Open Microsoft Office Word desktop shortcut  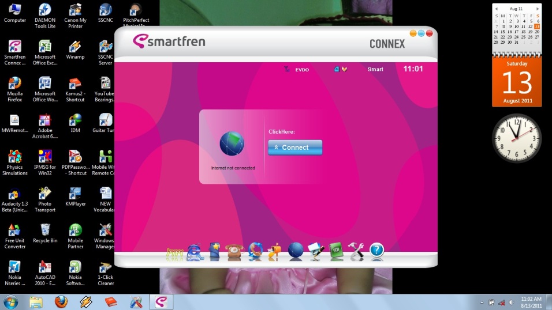(45, 90)
